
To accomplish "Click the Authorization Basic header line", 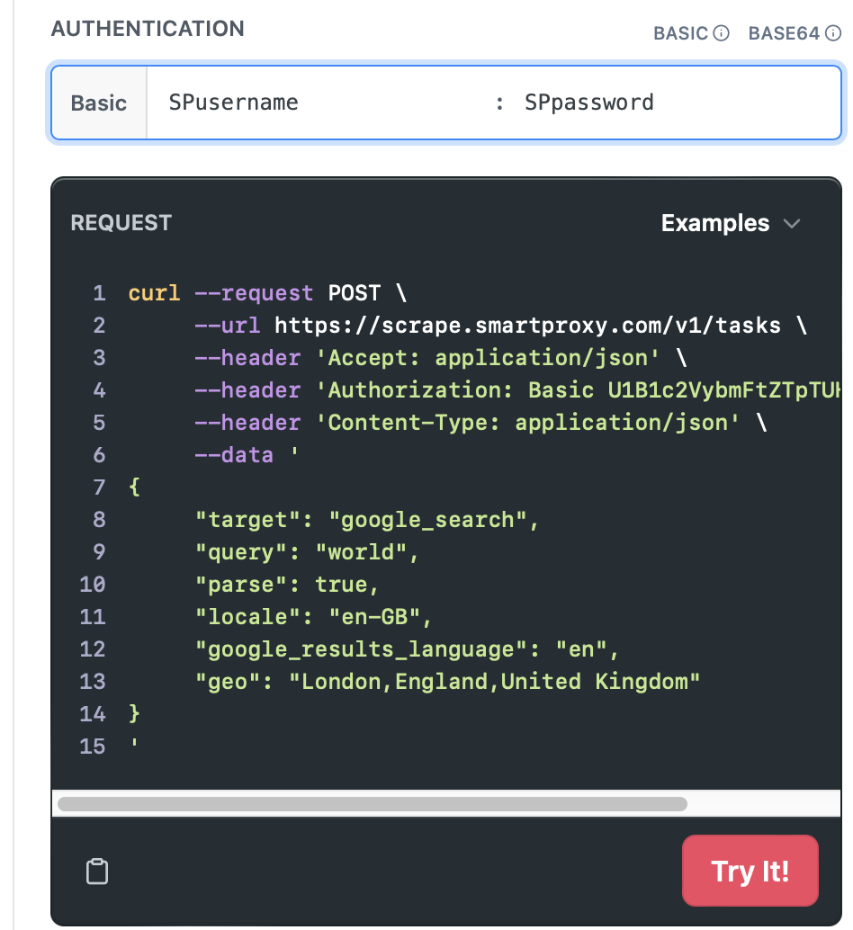I will point(517,390).
